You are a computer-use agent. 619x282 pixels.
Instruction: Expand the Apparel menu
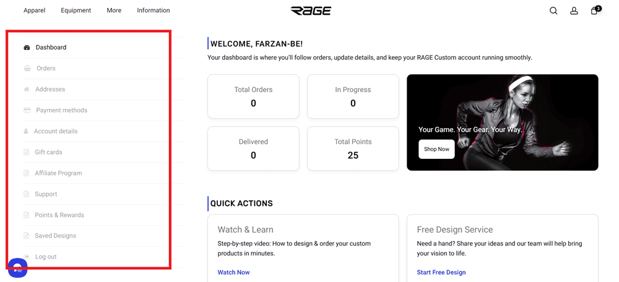coord(34,11)
